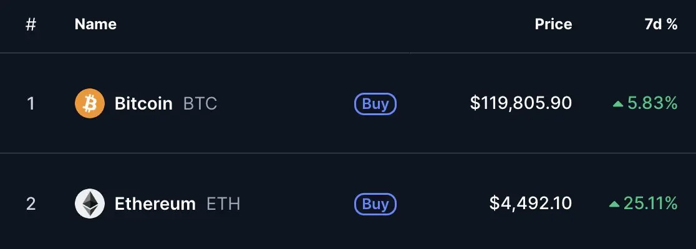Screen dimensions: 696x249
Task: Click the green up arrow beside 5.83%
Action: pos(618,104)
